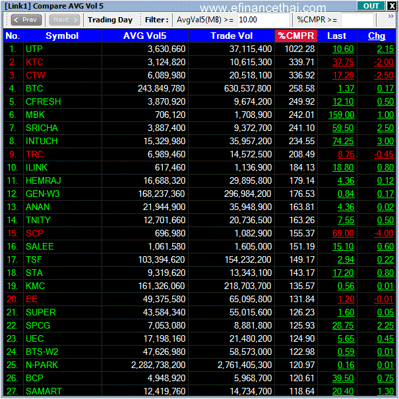Select symbol KMC
The height and width of the screenshot is (399, 399).
coord(36,286)
